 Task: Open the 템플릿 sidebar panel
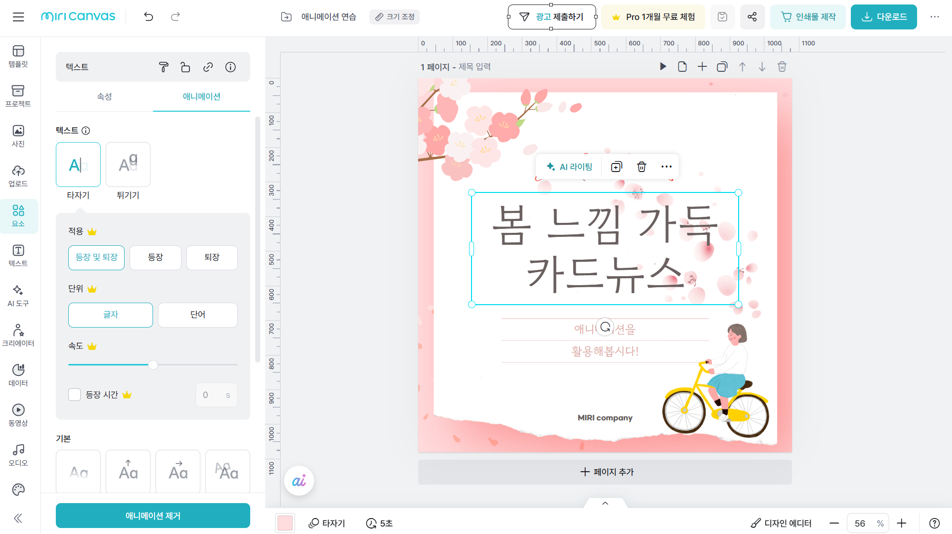(18, 56)
